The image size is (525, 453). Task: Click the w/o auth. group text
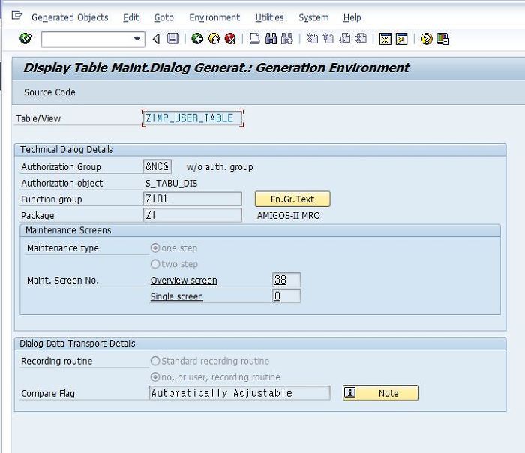point(220,166)
